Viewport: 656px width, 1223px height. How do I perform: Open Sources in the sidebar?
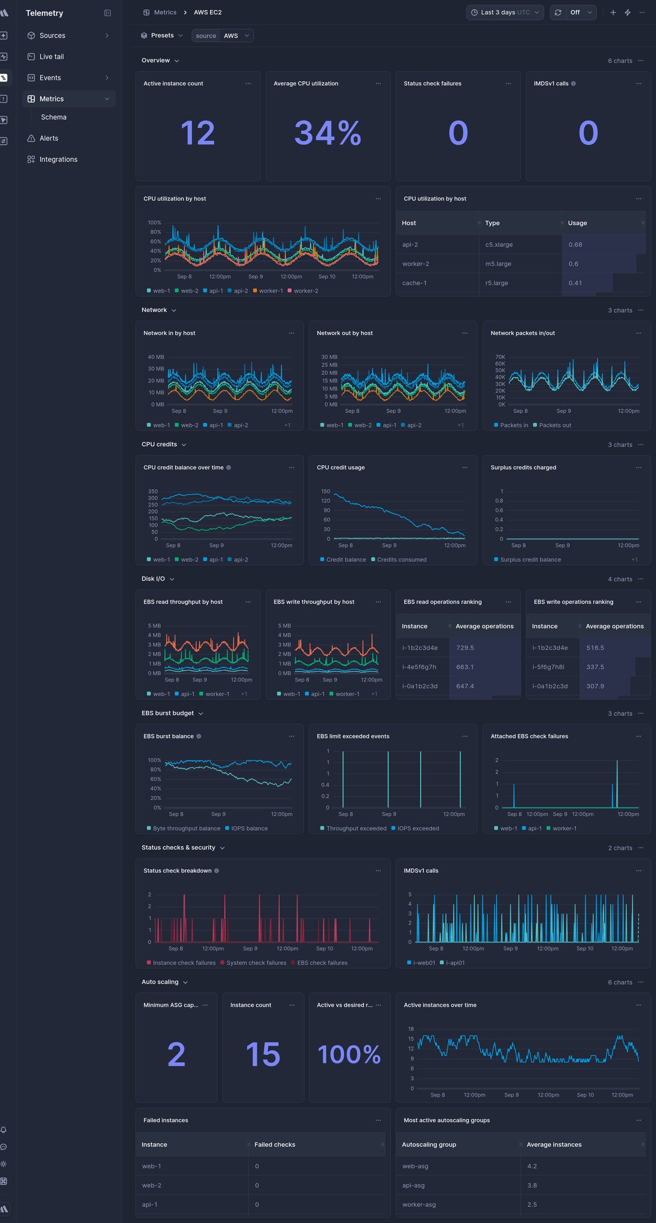tap(69, 35)
